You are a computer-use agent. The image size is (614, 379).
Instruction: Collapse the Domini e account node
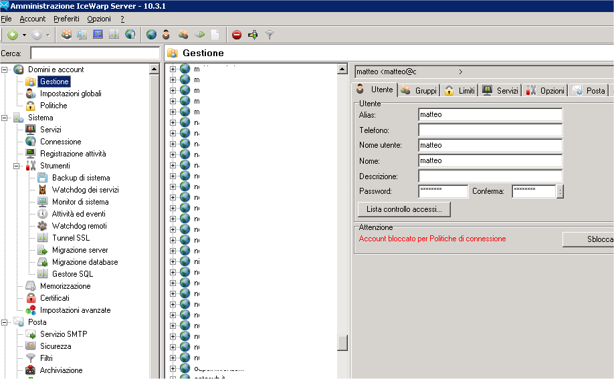pos(4,70)
